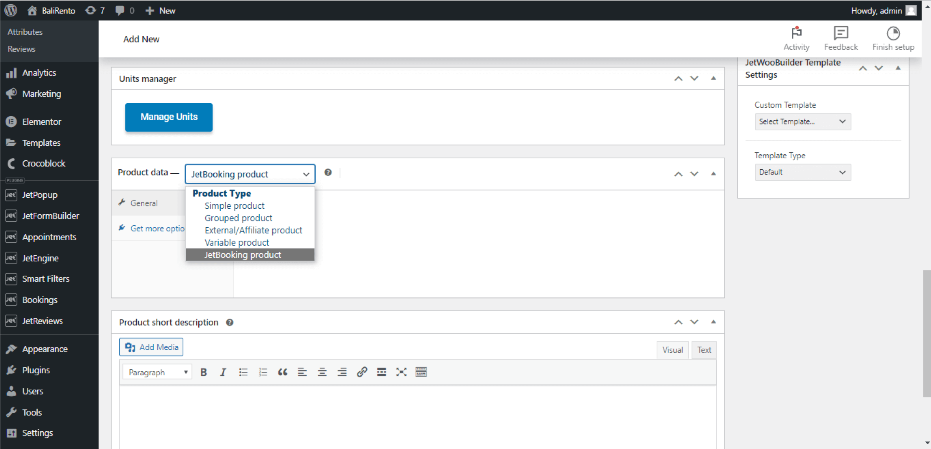931x449 pixels.
Task: Toggle fullscreen editor mode
Action: point(401,372)
